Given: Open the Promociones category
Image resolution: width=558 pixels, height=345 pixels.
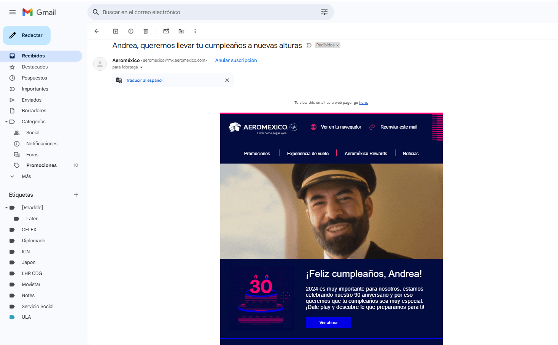Looking at the screenshot, I should pos(41,165).
